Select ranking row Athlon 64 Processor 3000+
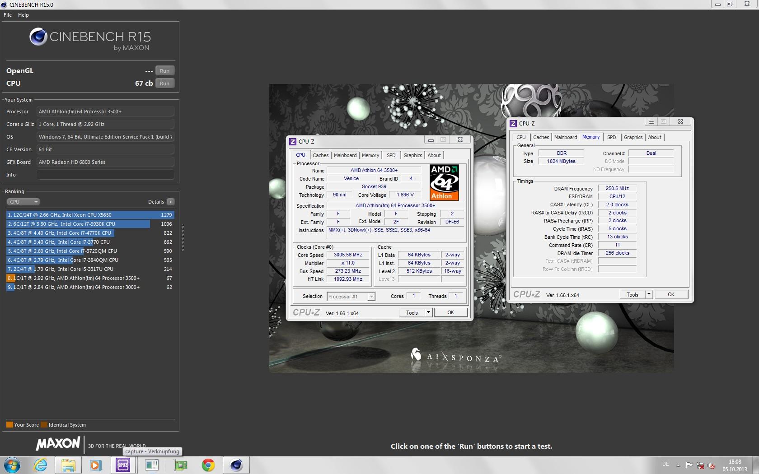The width and height of the screenshot is (759, 474). 90,287
